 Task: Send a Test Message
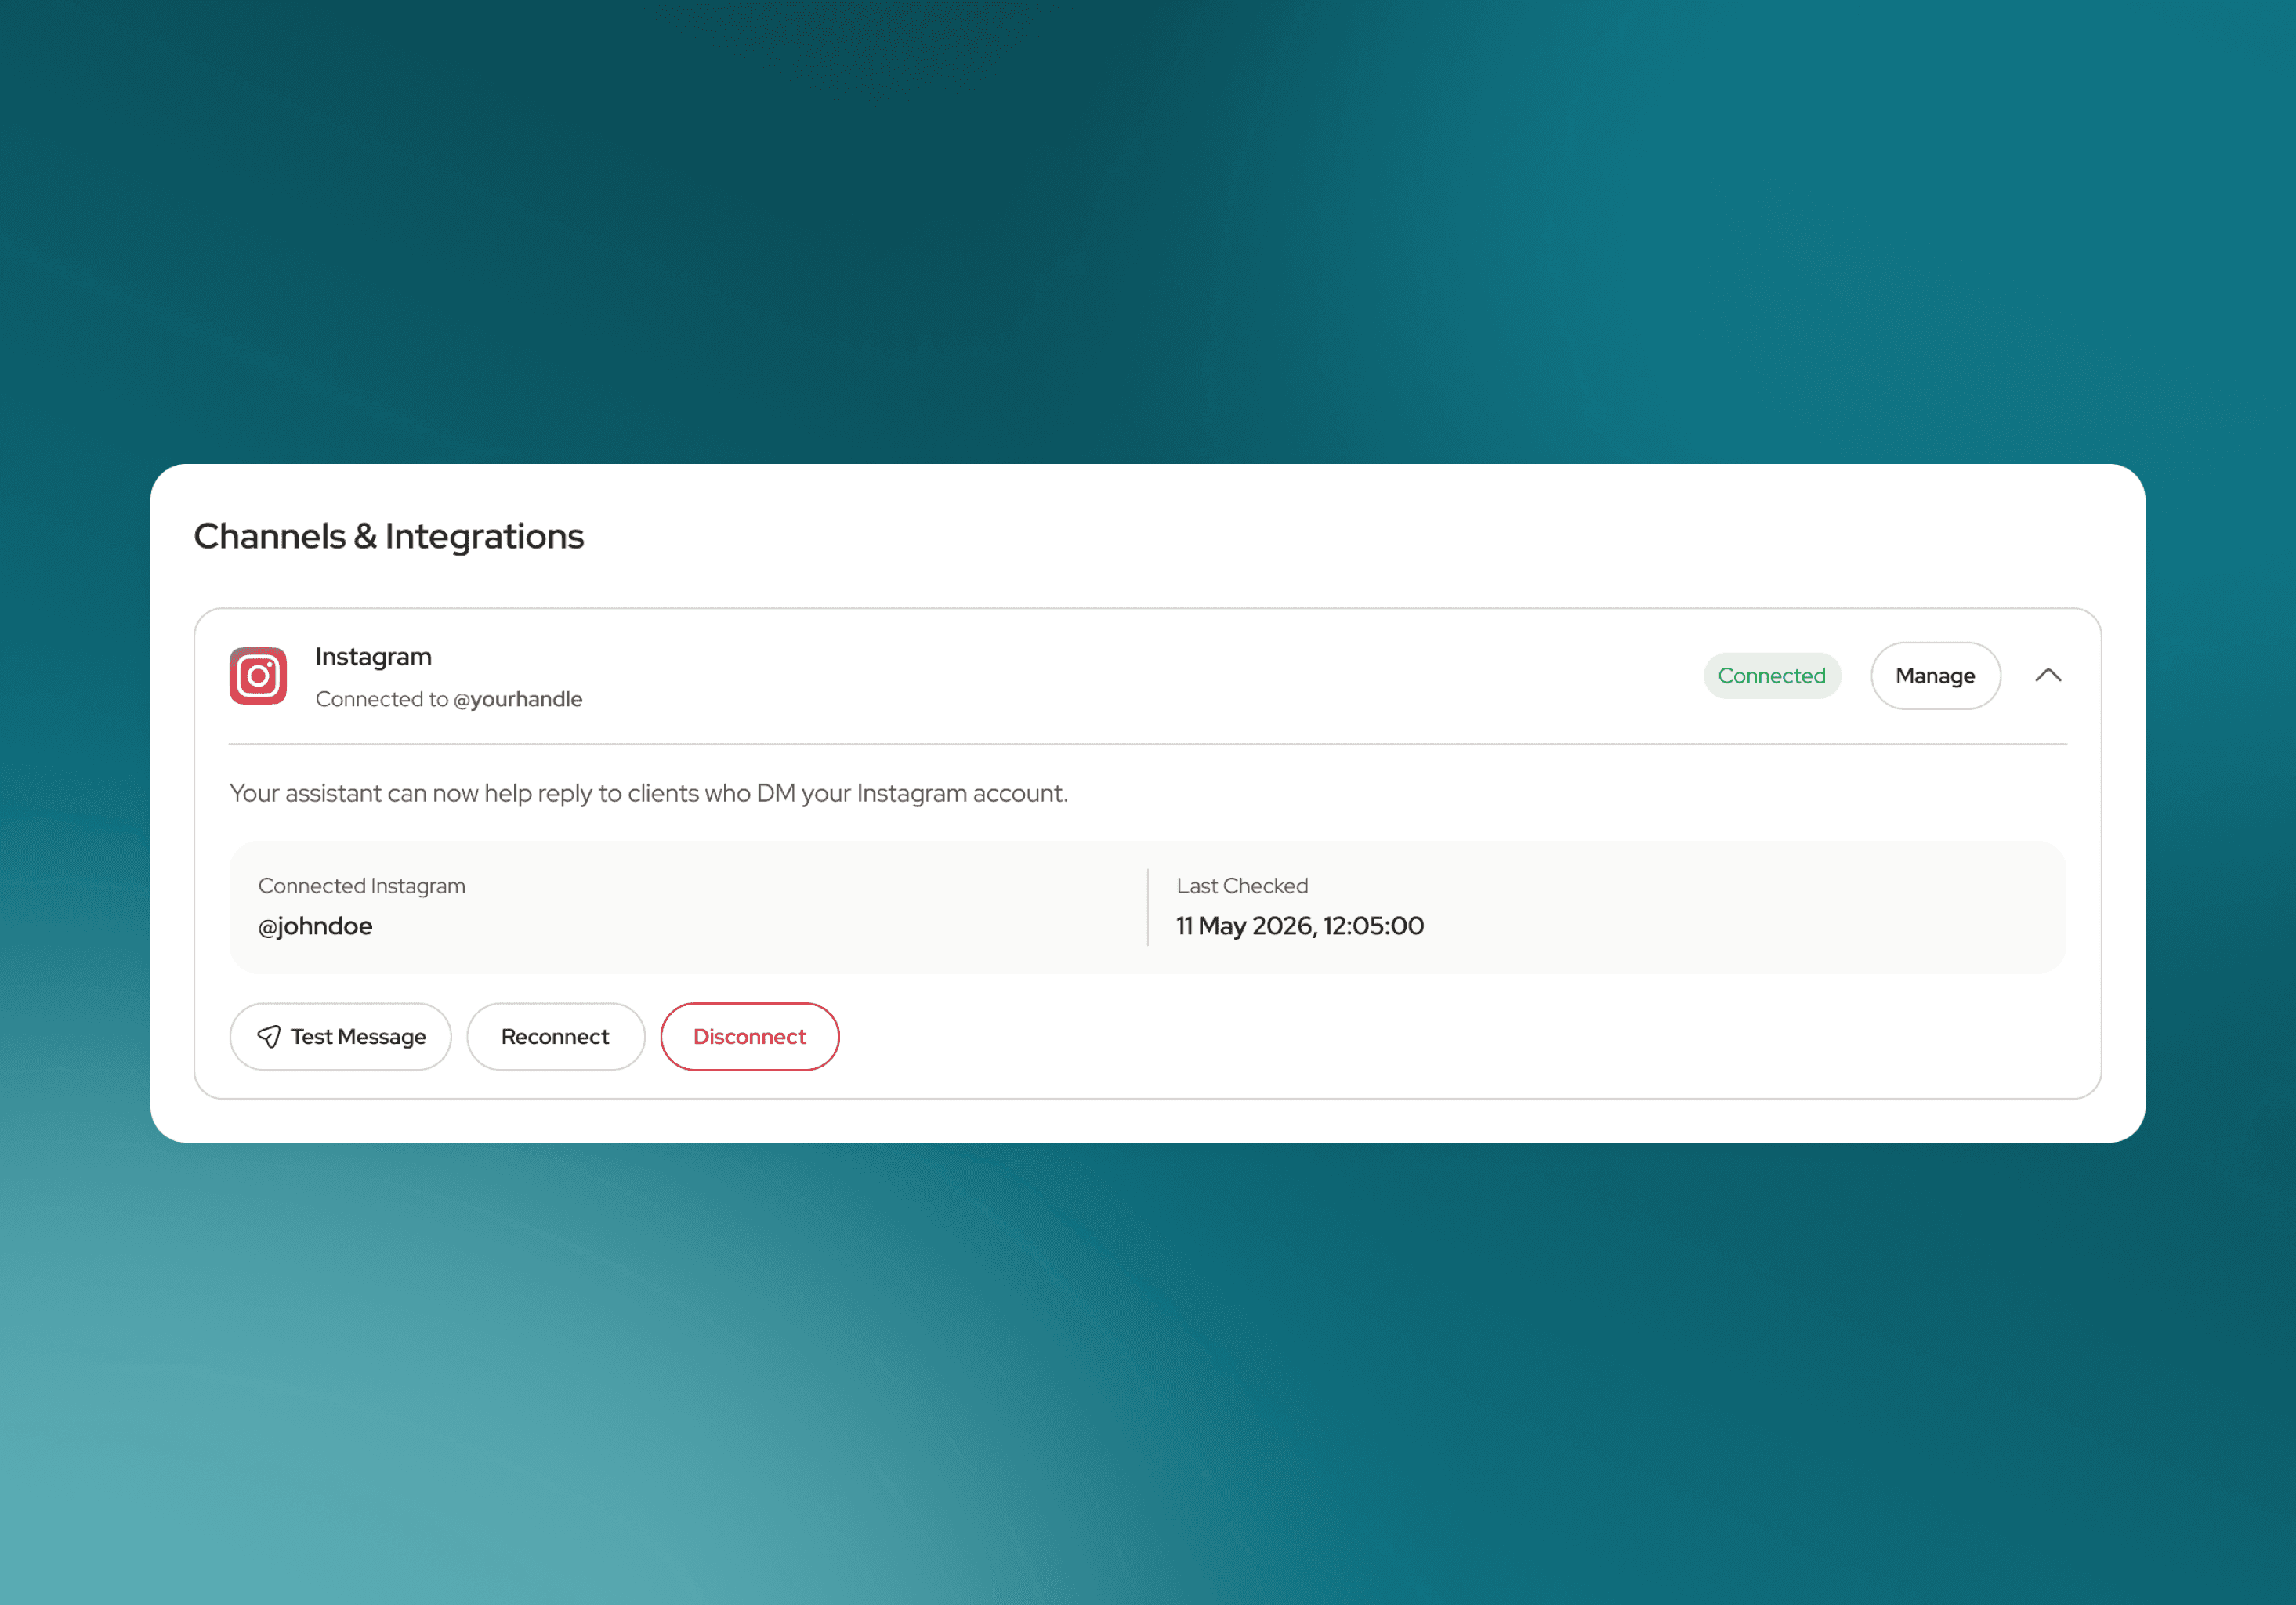tap(340, 1036)
